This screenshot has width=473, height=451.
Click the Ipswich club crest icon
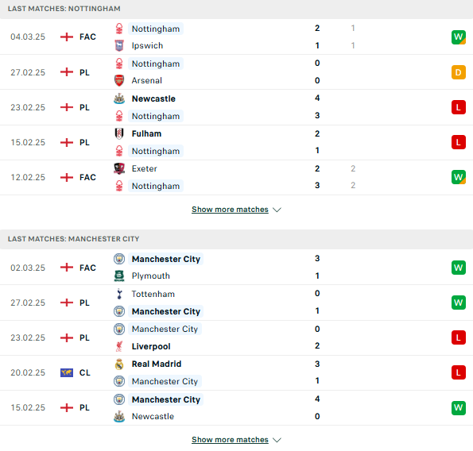point(119,45)
